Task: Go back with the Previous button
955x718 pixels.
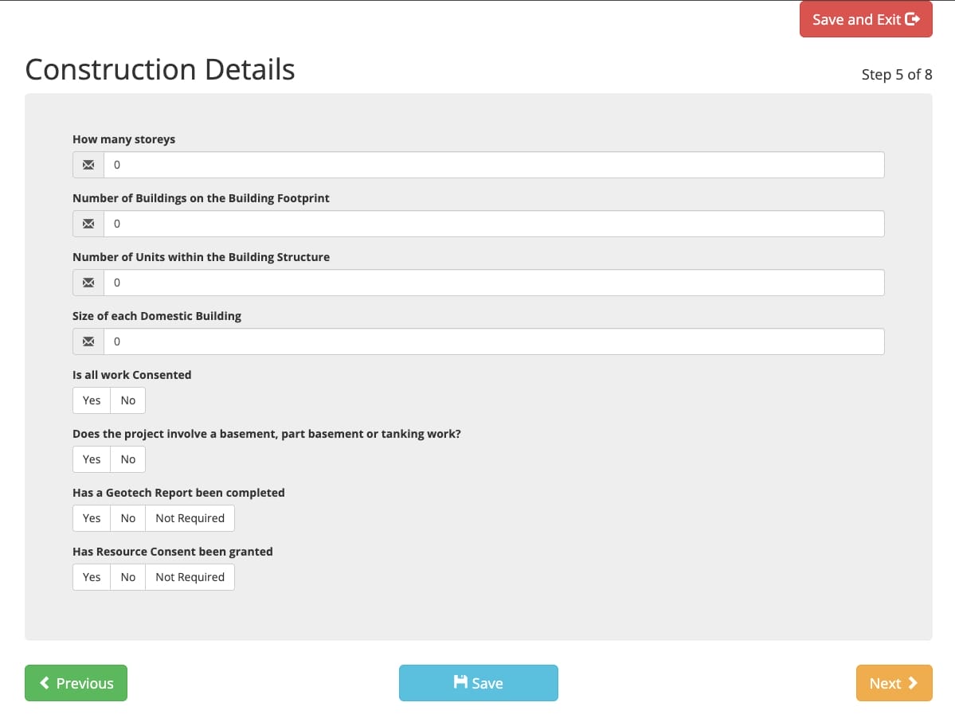Action: click(76, 683)
